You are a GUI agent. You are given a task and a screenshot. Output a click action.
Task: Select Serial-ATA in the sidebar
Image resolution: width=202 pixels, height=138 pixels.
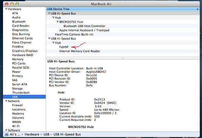tap(20, 84)
